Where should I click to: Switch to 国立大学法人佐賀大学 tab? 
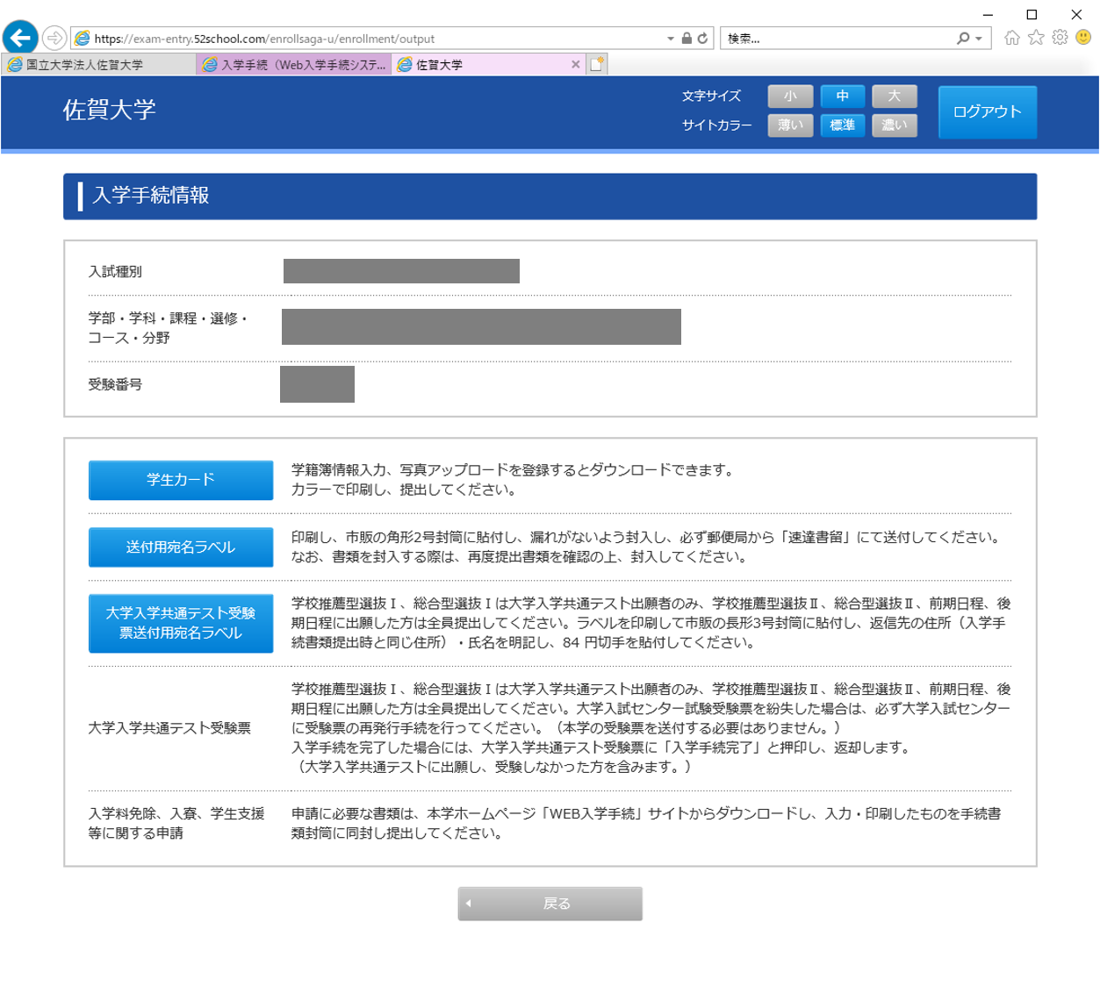tap(97, 65)
